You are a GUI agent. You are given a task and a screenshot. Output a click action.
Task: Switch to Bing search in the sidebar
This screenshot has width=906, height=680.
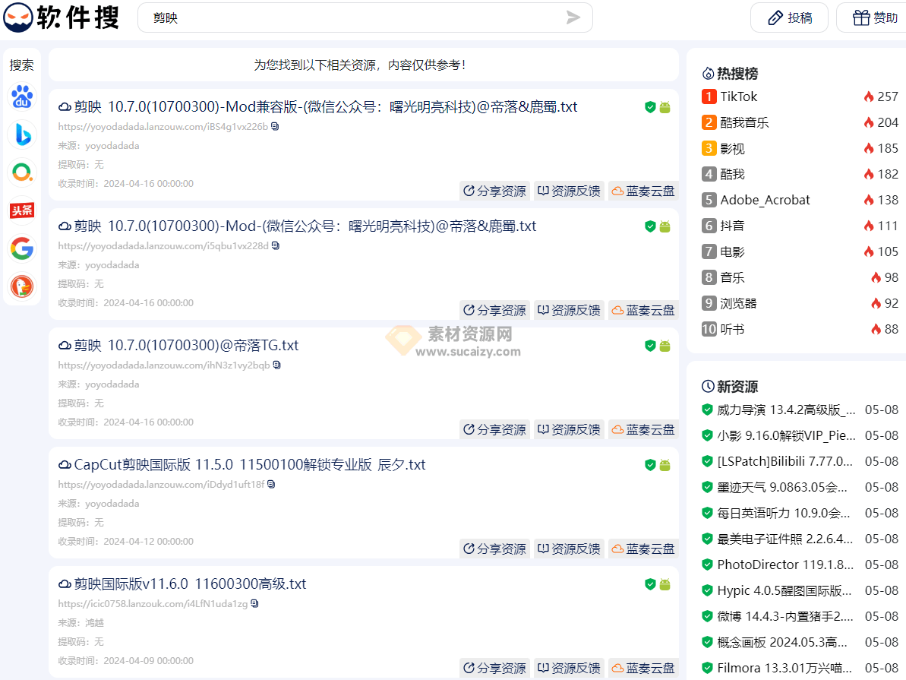coord(22,134)
